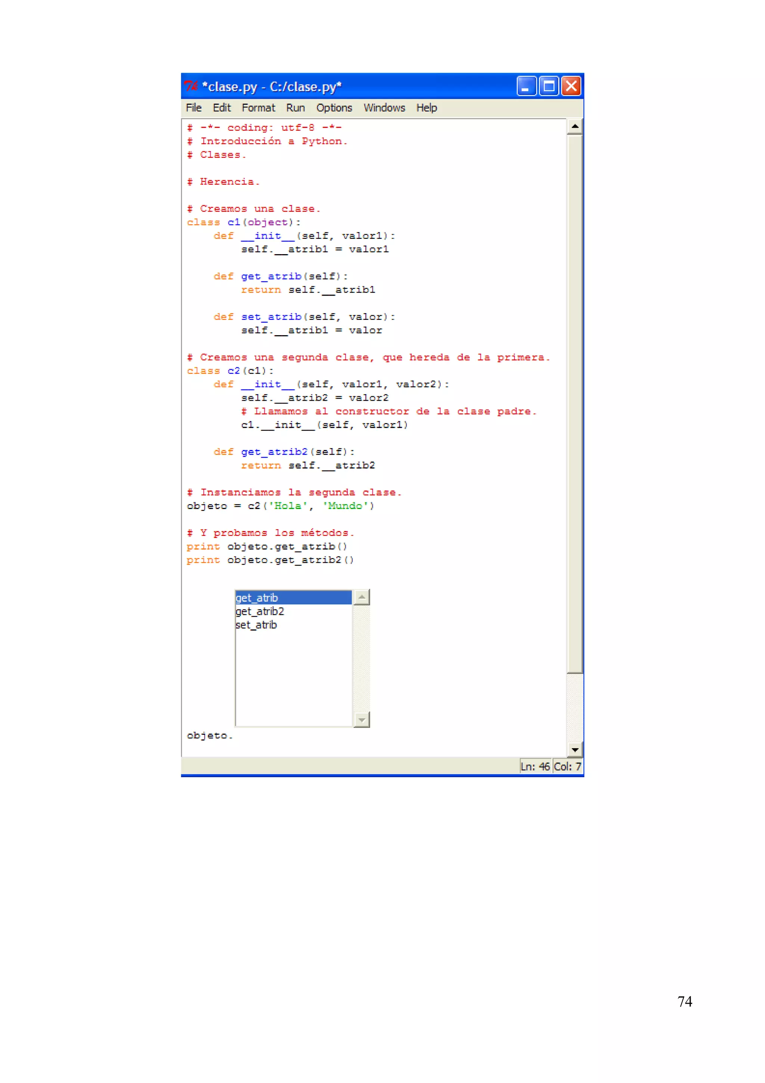Viewport: 765px width, 1083px height.
Task: Choose get_atrib2 from completion list
Action: [x=260, y=611]
